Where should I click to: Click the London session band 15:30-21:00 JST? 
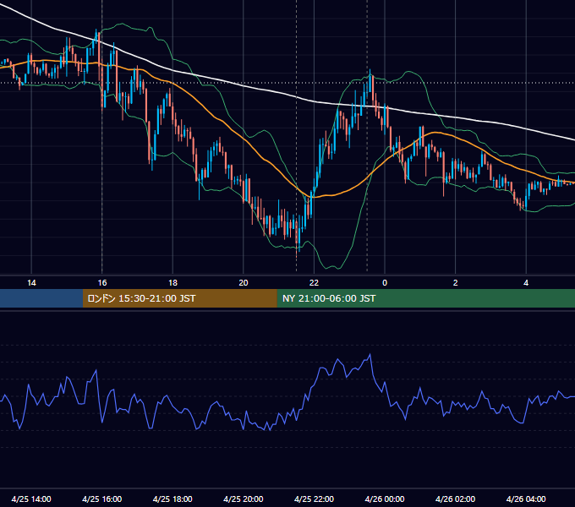[x=179, y=298]
